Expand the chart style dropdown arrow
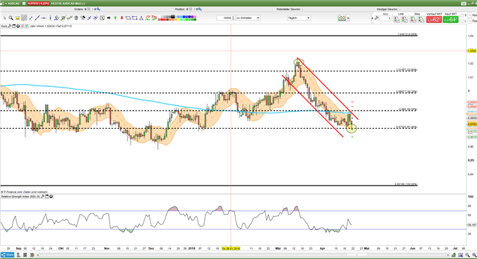The image size is (477, 259). coord(348,18)
